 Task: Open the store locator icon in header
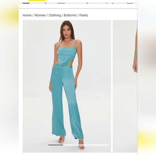pos(61,3)
